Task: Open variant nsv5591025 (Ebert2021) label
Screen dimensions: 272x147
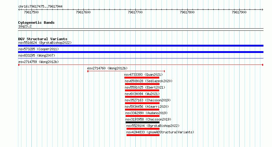Action: click(145, 87)
